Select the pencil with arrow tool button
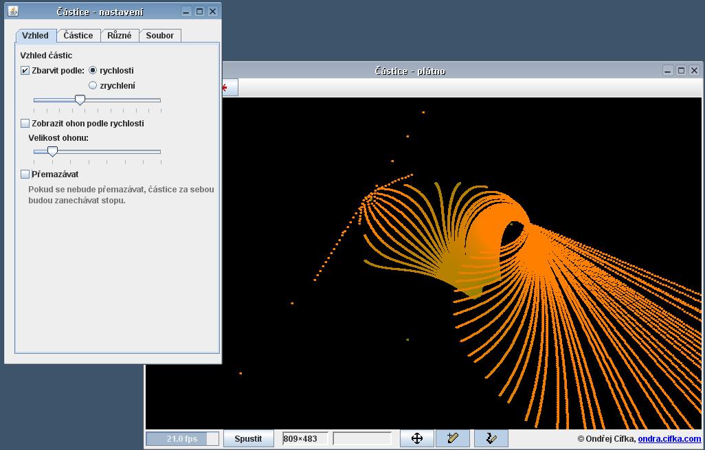 (491, 438)
